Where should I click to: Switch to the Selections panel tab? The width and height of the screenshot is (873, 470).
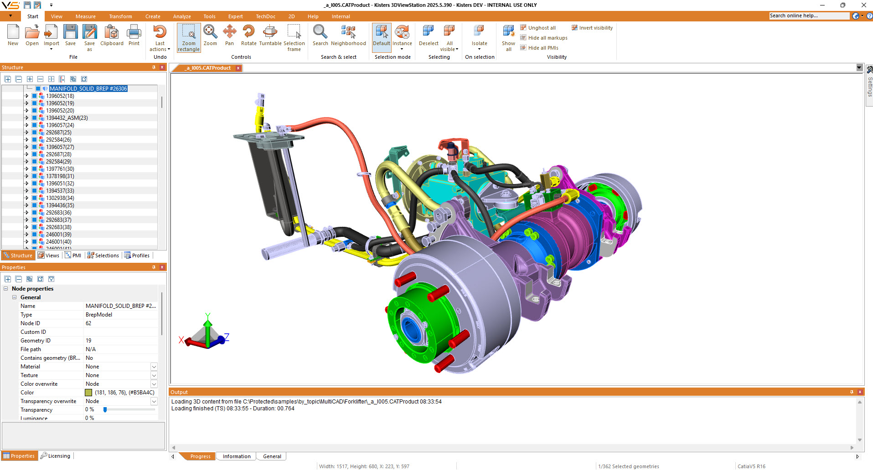103,255
